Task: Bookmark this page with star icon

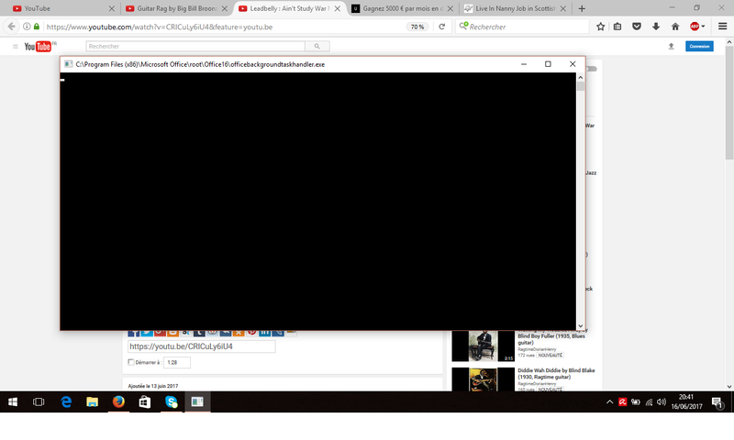Action: [x=601, y=27]
